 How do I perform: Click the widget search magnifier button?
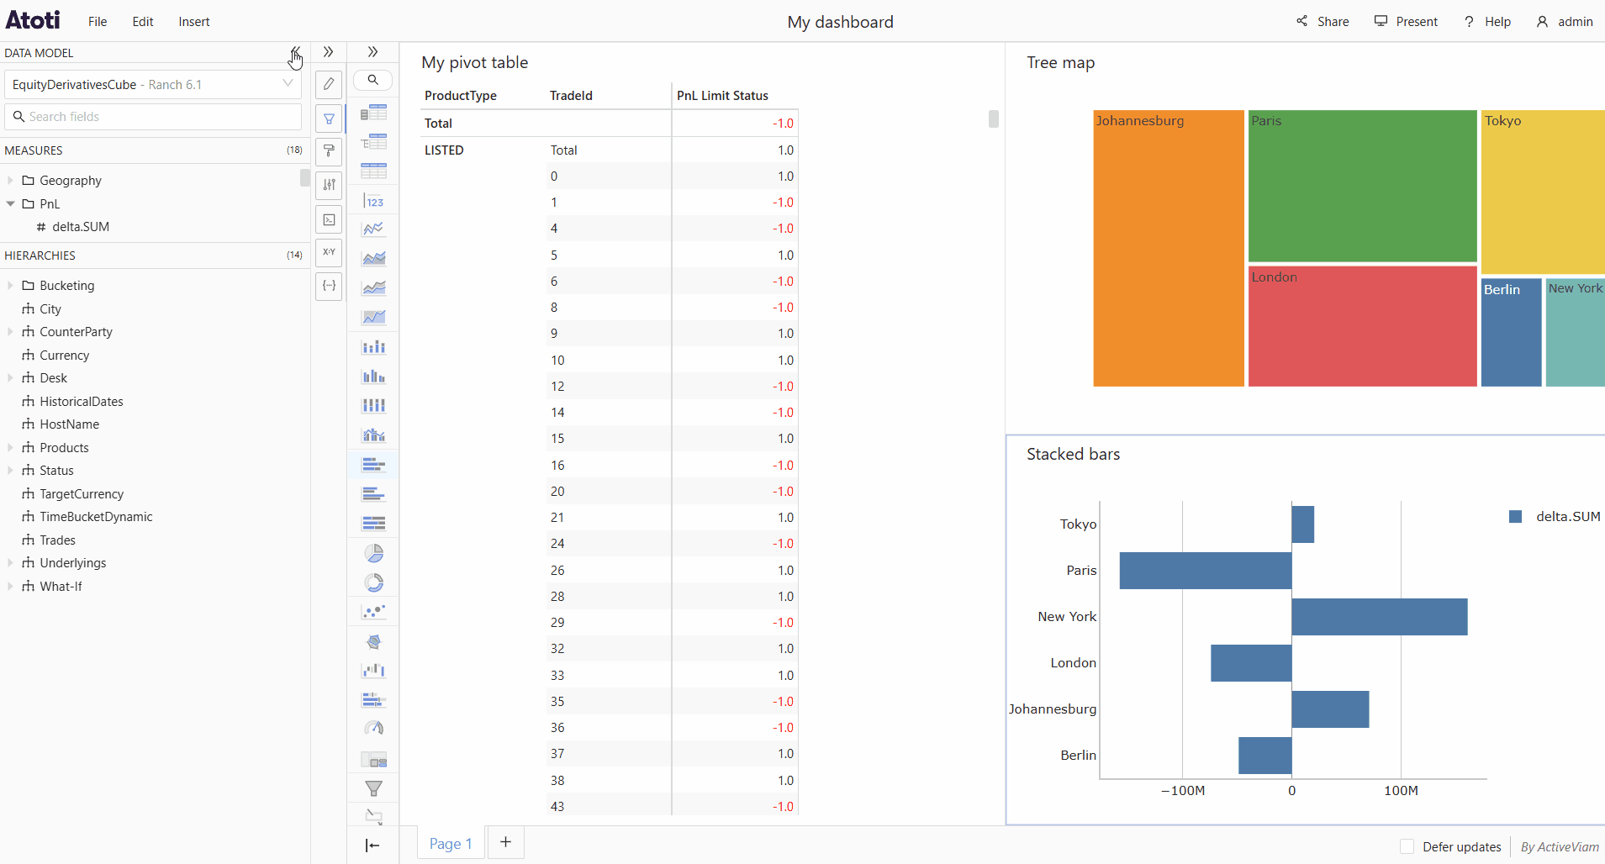373,80
